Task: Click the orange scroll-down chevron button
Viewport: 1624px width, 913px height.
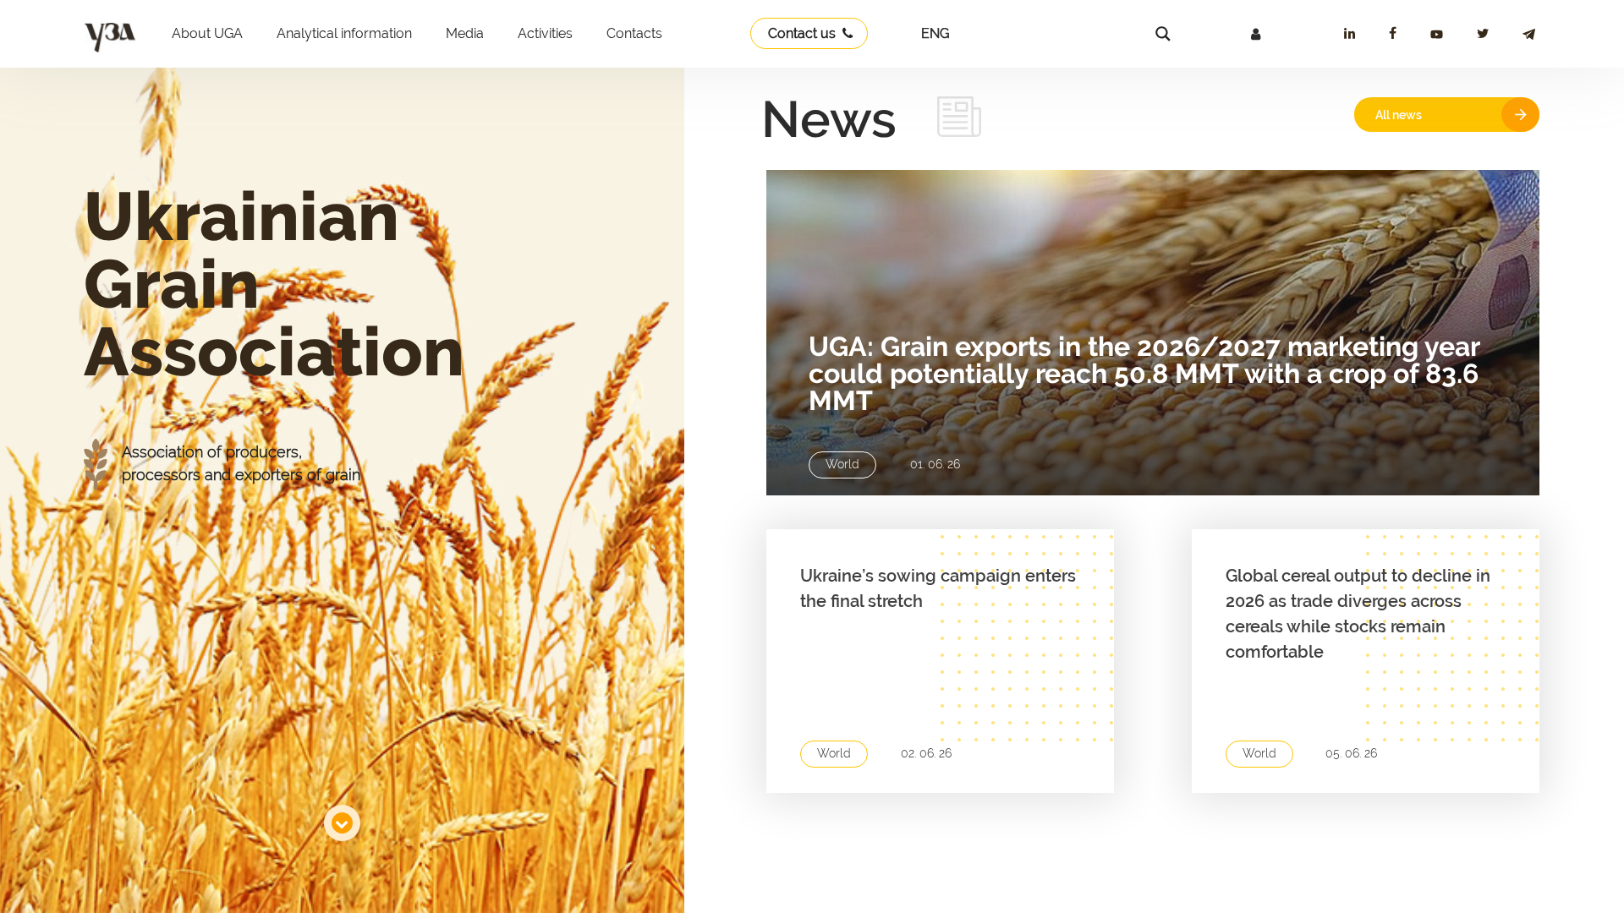Action: point(342,823)
